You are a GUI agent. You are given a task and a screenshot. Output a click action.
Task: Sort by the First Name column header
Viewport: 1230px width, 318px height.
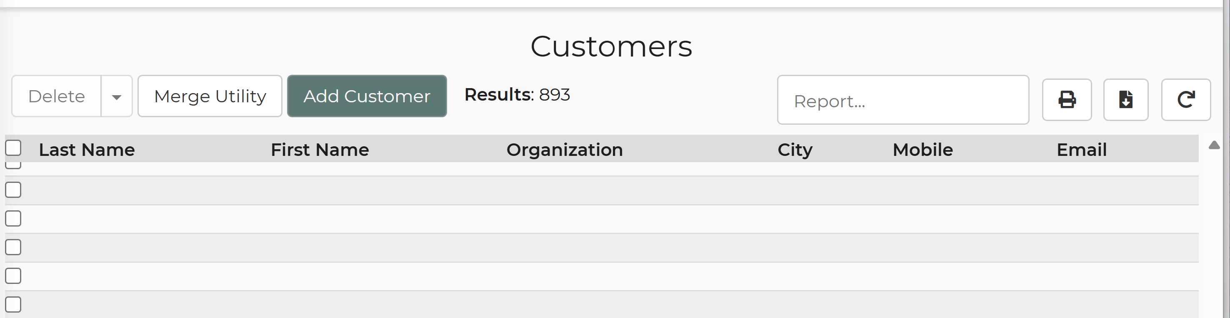(x=320, y=150)
